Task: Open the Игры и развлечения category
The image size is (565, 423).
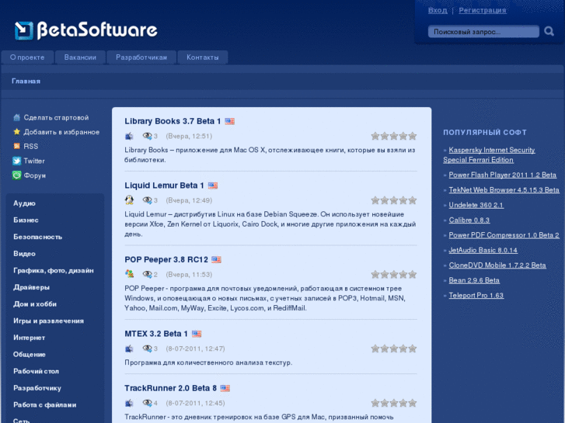Action: [x=48, y=321]
